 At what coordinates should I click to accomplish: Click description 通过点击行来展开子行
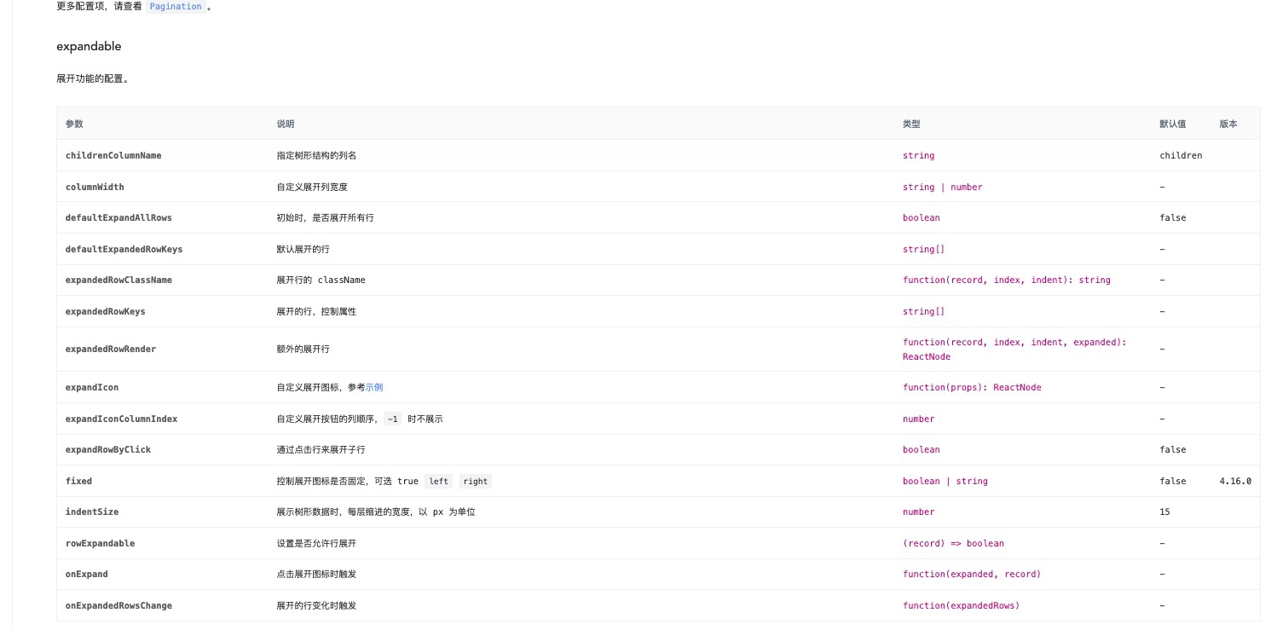point(321,449)
